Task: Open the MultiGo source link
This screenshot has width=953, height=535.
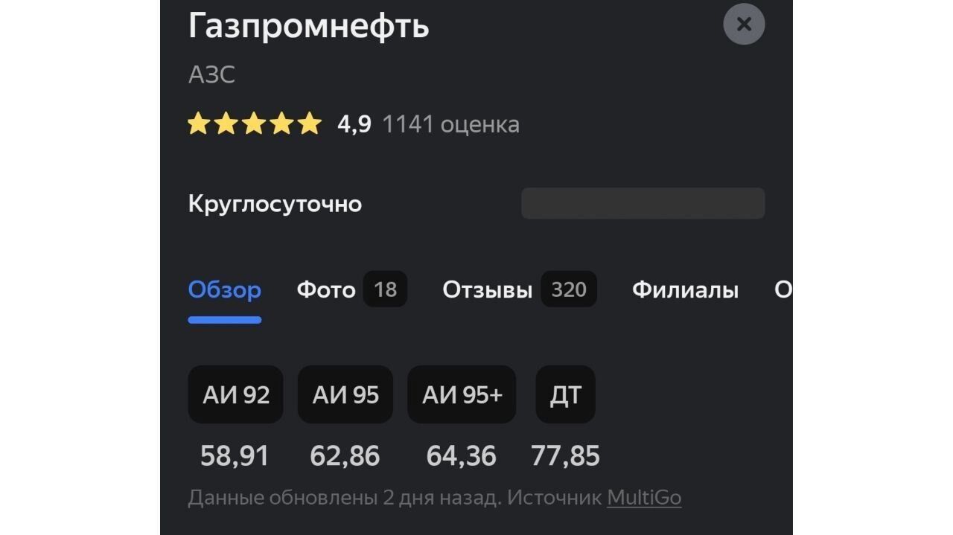Action: pyautogui.click(x=644, y=497)
